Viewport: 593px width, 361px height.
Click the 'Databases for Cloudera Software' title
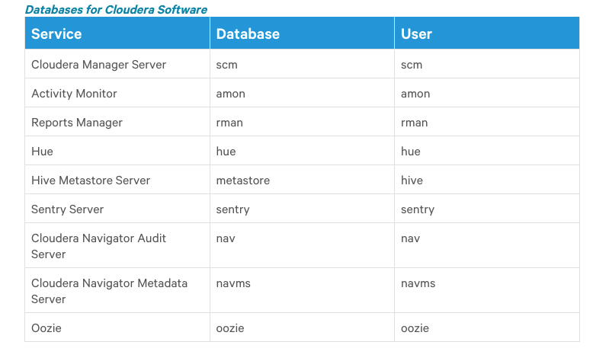point(116,9)
